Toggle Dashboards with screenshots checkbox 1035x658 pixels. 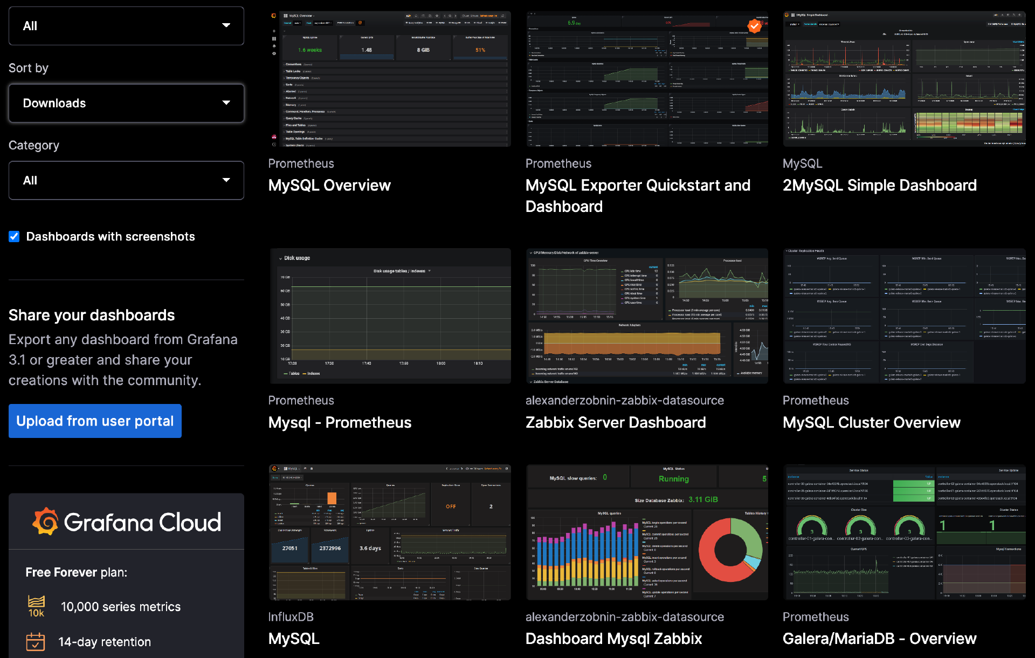coord(14,237)
